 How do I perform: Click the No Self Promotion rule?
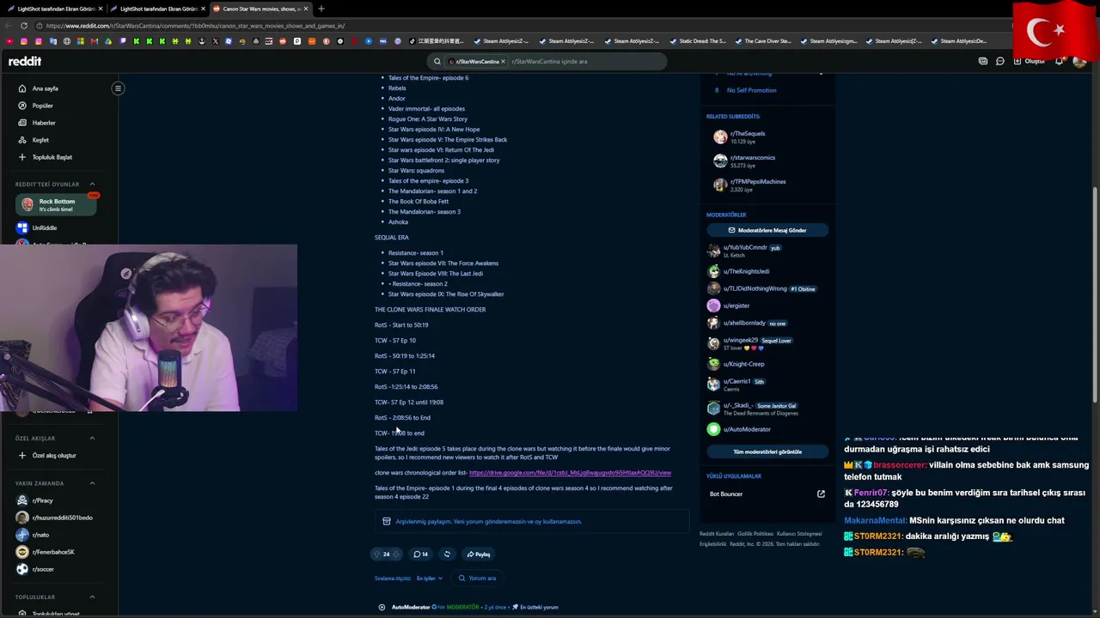(x=751, y=90)
